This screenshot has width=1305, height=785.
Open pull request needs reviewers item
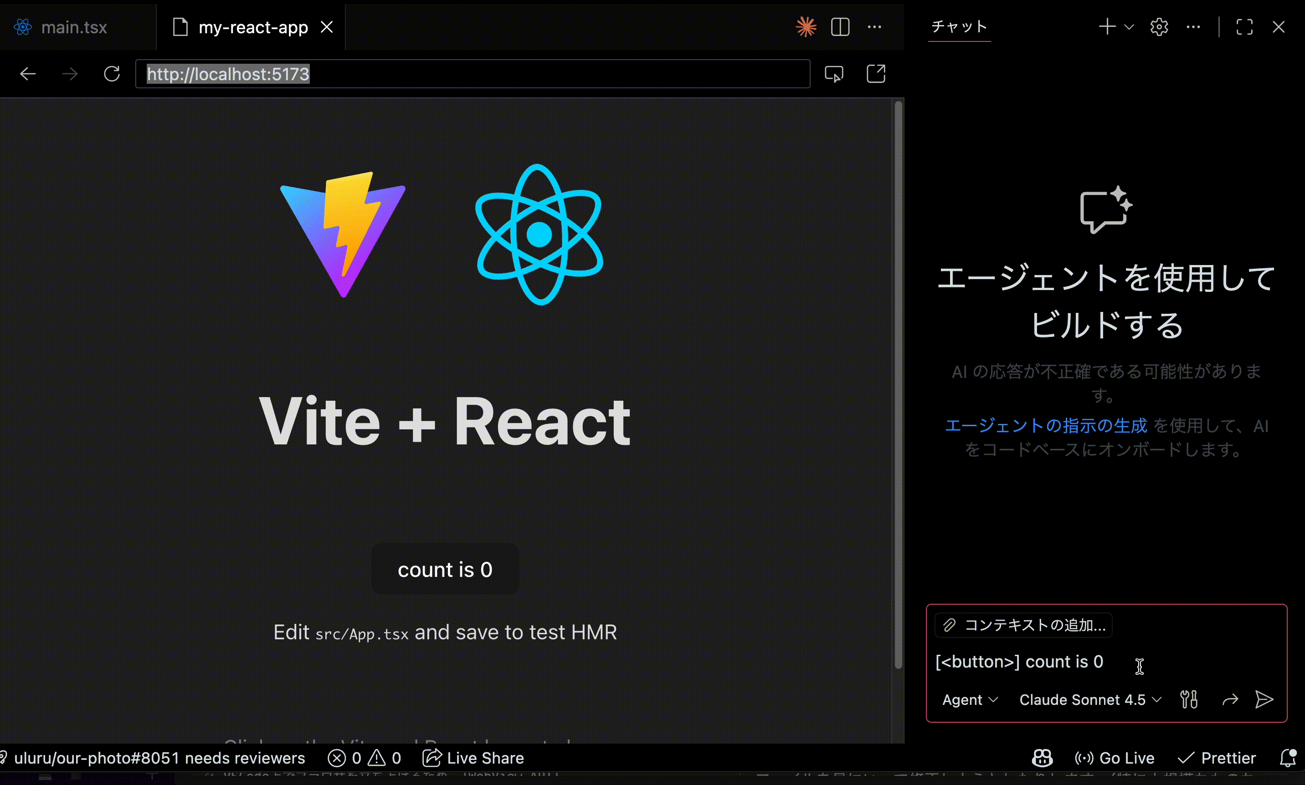pyautogui.click(x=154, y=758)
